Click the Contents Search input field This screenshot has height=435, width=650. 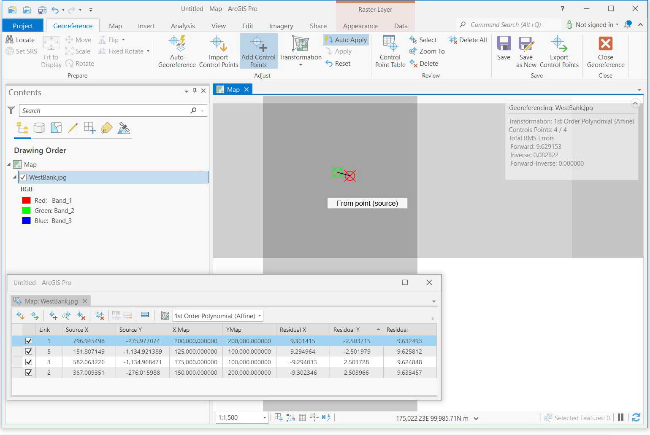pos(106,110)
